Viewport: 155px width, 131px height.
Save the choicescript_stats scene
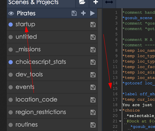pos(93,62)
